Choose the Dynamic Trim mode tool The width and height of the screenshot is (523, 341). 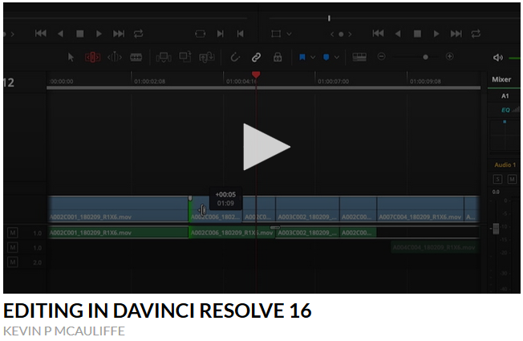pyautogui.click(x=115, y=58)
